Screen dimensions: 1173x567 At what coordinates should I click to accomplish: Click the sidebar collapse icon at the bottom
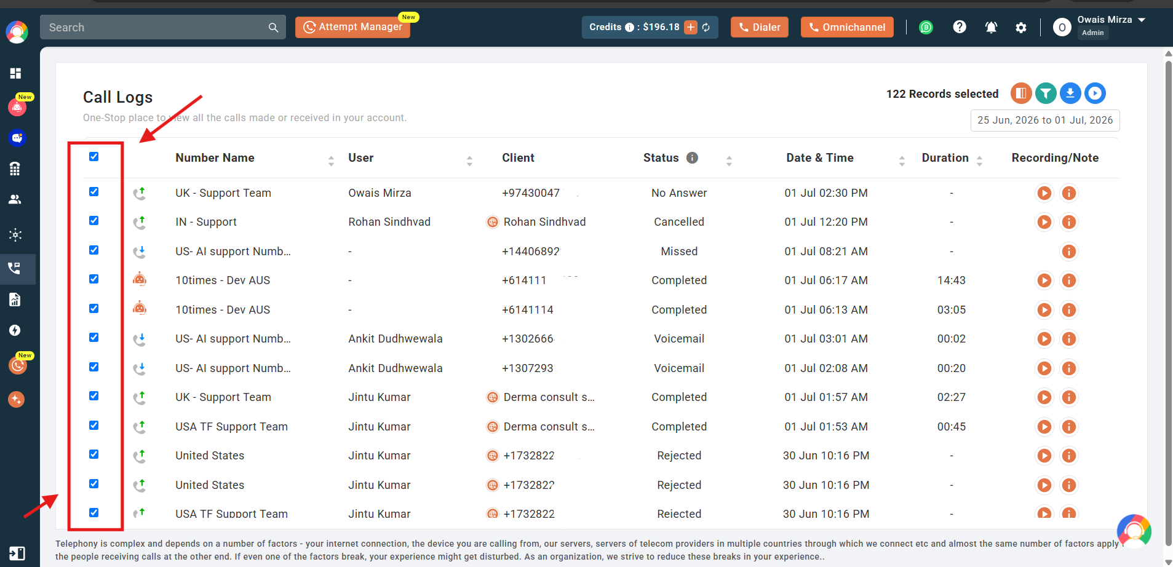pyautogui.click(x=17, y=553)
